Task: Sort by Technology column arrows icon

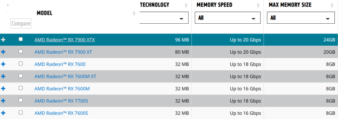Action: 186,5
